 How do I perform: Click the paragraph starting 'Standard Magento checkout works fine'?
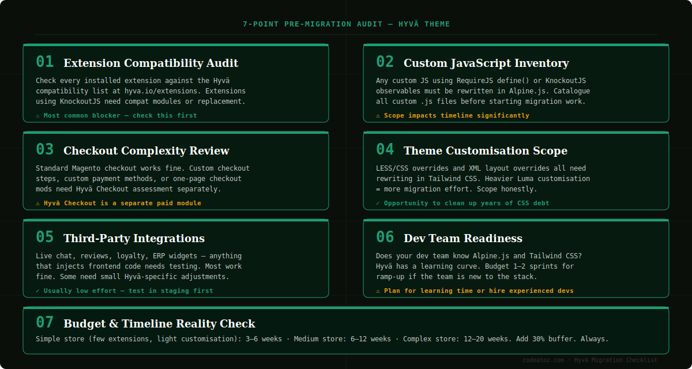pos(143,179)
